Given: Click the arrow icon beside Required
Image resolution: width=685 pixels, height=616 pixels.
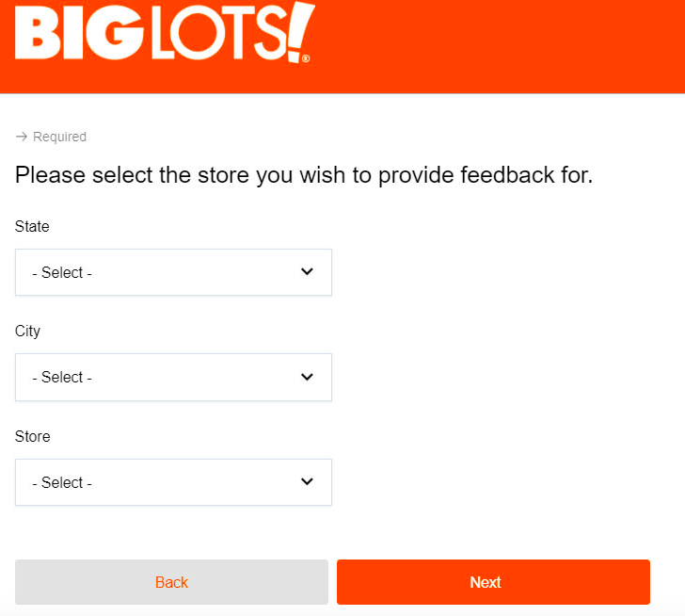Looking at the screenshot, I should click(x=22, y=137).
